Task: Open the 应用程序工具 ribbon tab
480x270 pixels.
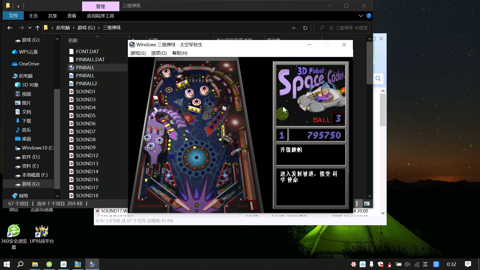Action: click(100, 16)
